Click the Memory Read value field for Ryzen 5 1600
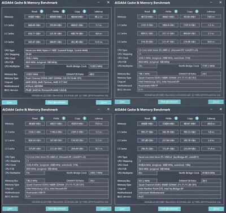This screenshot has height=213, width=226. [x=34, y=17]
